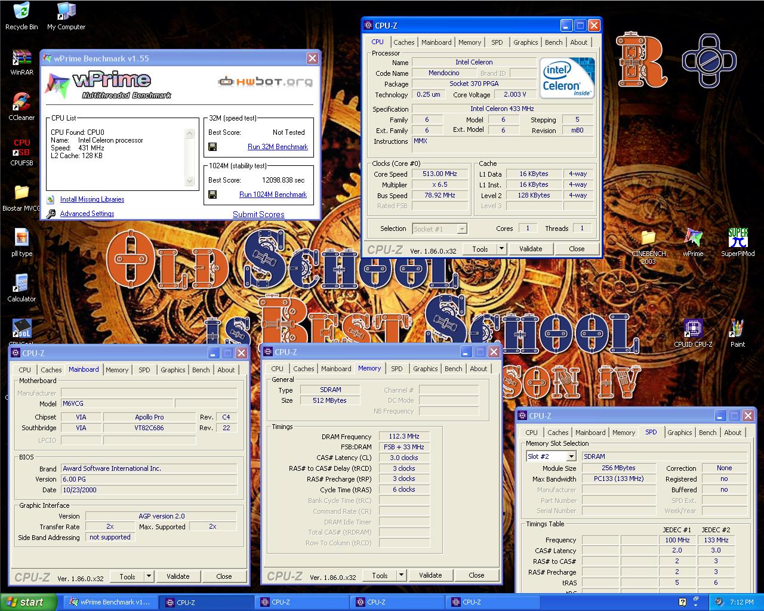Open Mainboard tab in top CPU-Z window
This screenshot has width=764, height=611.
pyautogui.click(x=436, y=42)
